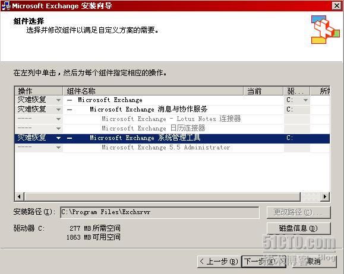Open action dropdown for Lotus Notes 连接器 row
Viewport: 344px width, 274px height.
point(58,119)
